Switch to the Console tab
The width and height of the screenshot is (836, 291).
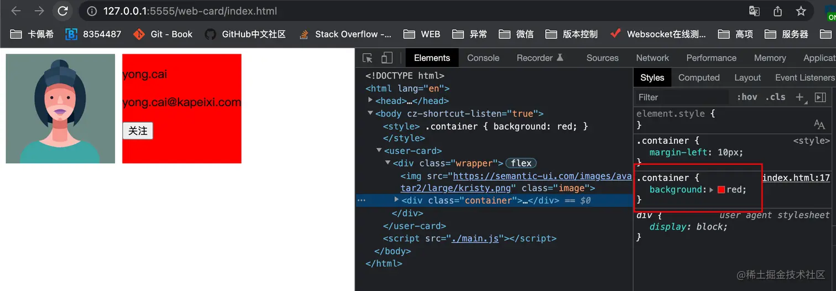click(x=483, y=58)
